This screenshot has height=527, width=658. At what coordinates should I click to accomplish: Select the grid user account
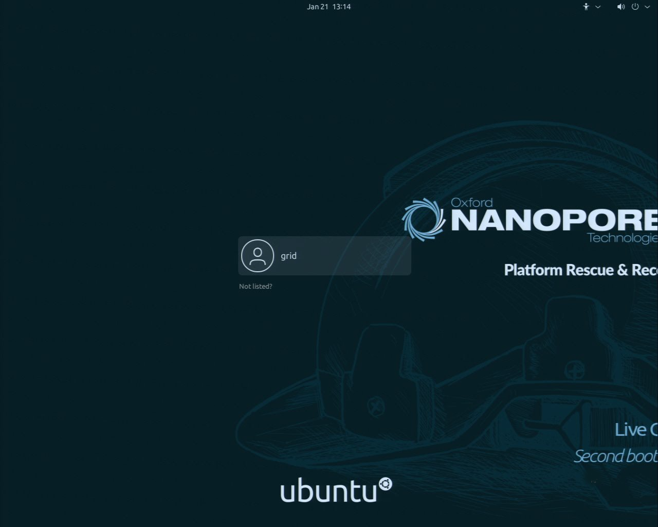click(x=324, y=256)
